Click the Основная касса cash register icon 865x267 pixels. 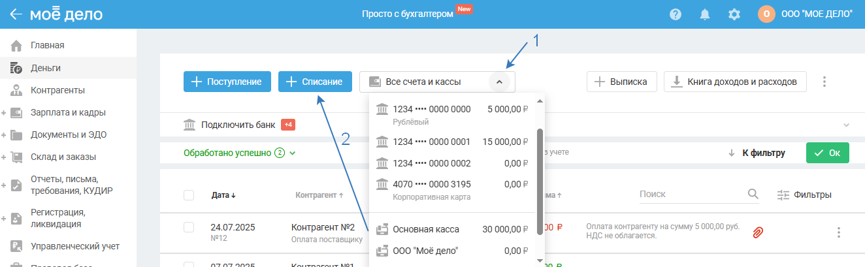click(x=382, y=229)
